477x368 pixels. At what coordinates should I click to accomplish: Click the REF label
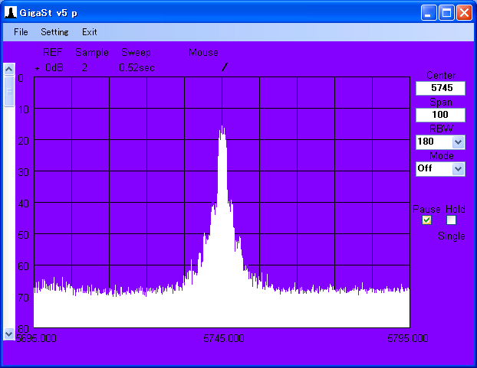52,52
